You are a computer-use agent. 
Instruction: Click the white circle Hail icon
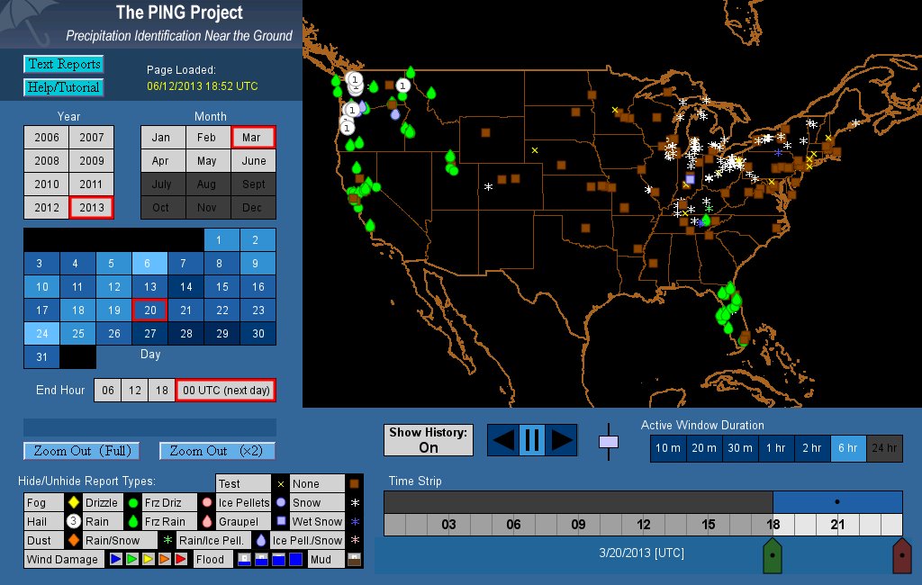[x=73, y=521]
